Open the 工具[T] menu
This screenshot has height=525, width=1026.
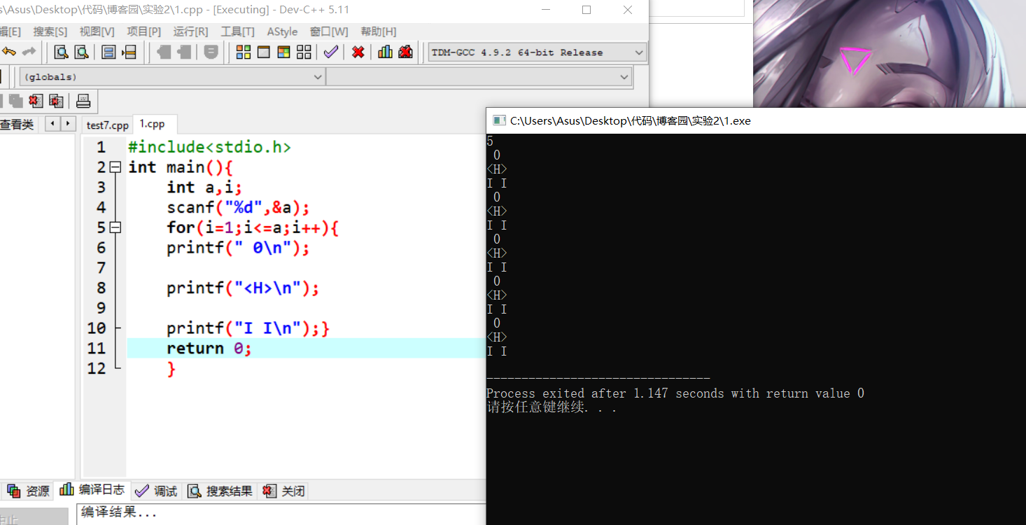pos(238,31)
